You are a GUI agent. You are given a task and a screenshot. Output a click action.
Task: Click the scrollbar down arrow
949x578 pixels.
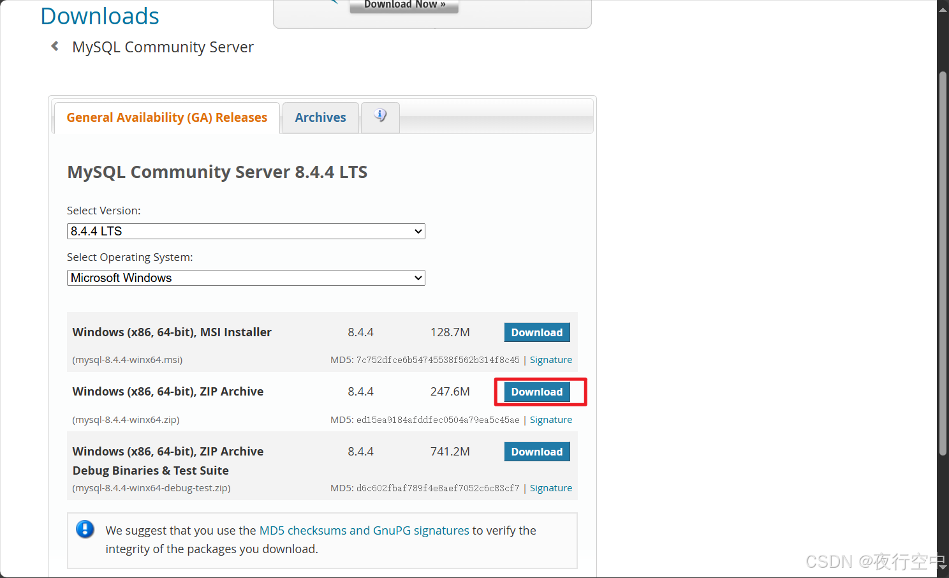click(x=943, y=566)
